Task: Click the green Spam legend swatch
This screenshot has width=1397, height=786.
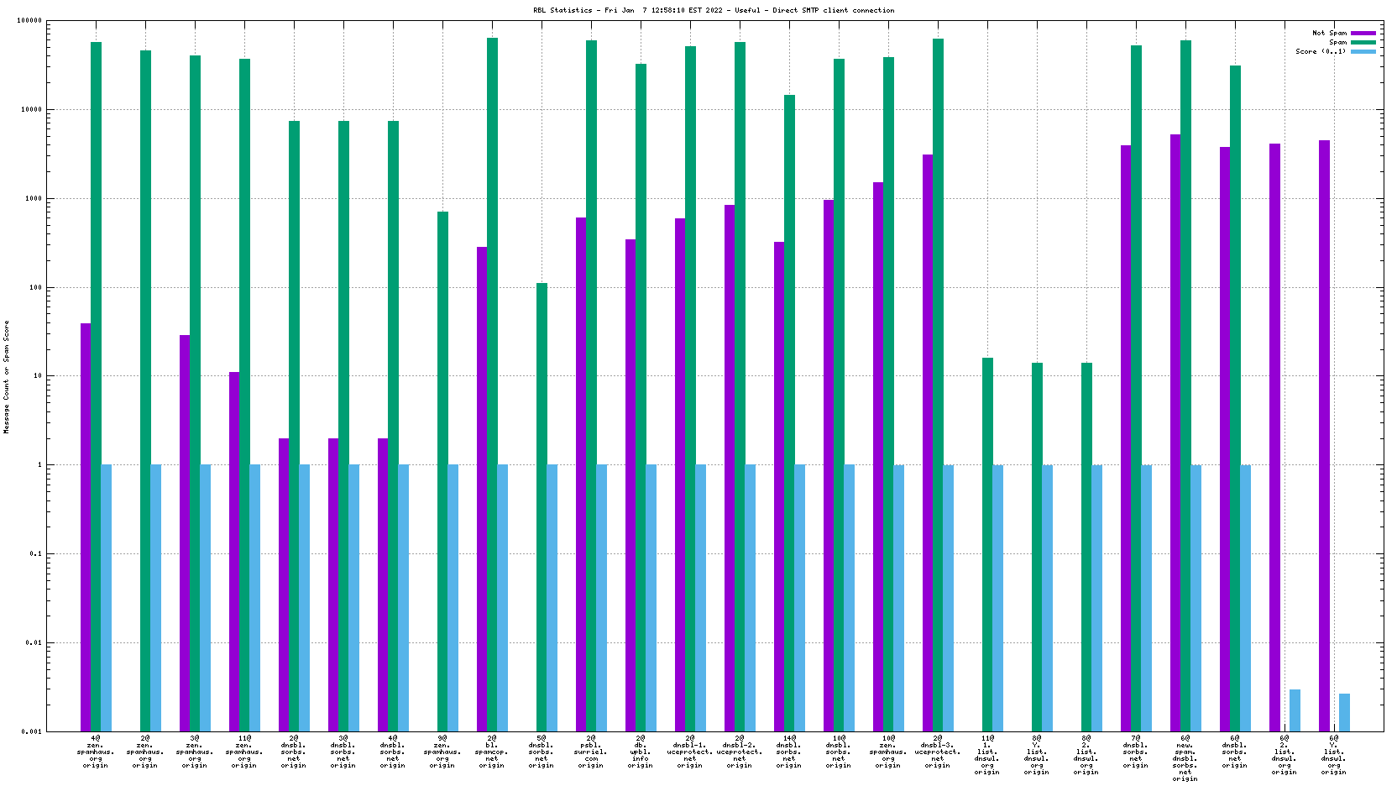Action: tap(1363, 43)
